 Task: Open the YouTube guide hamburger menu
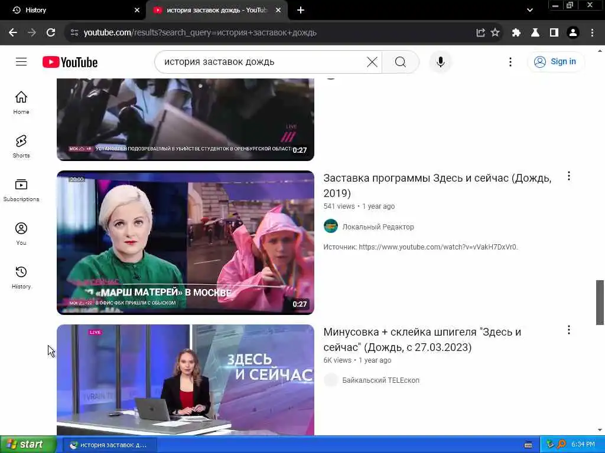[21, 61]
